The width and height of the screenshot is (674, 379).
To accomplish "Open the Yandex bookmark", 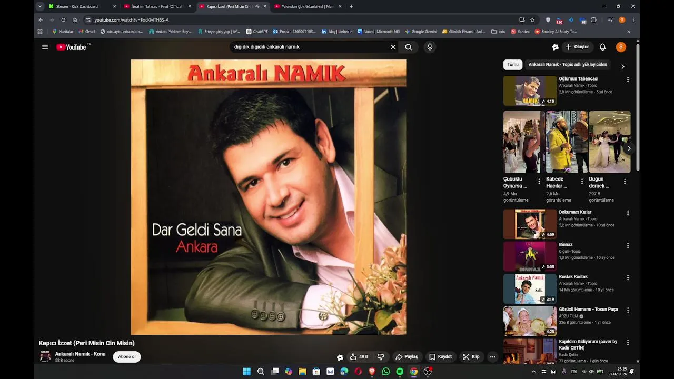I will (x=520, y=32).
